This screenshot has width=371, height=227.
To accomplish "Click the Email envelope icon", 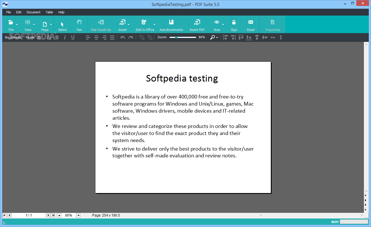I will 251,22.
